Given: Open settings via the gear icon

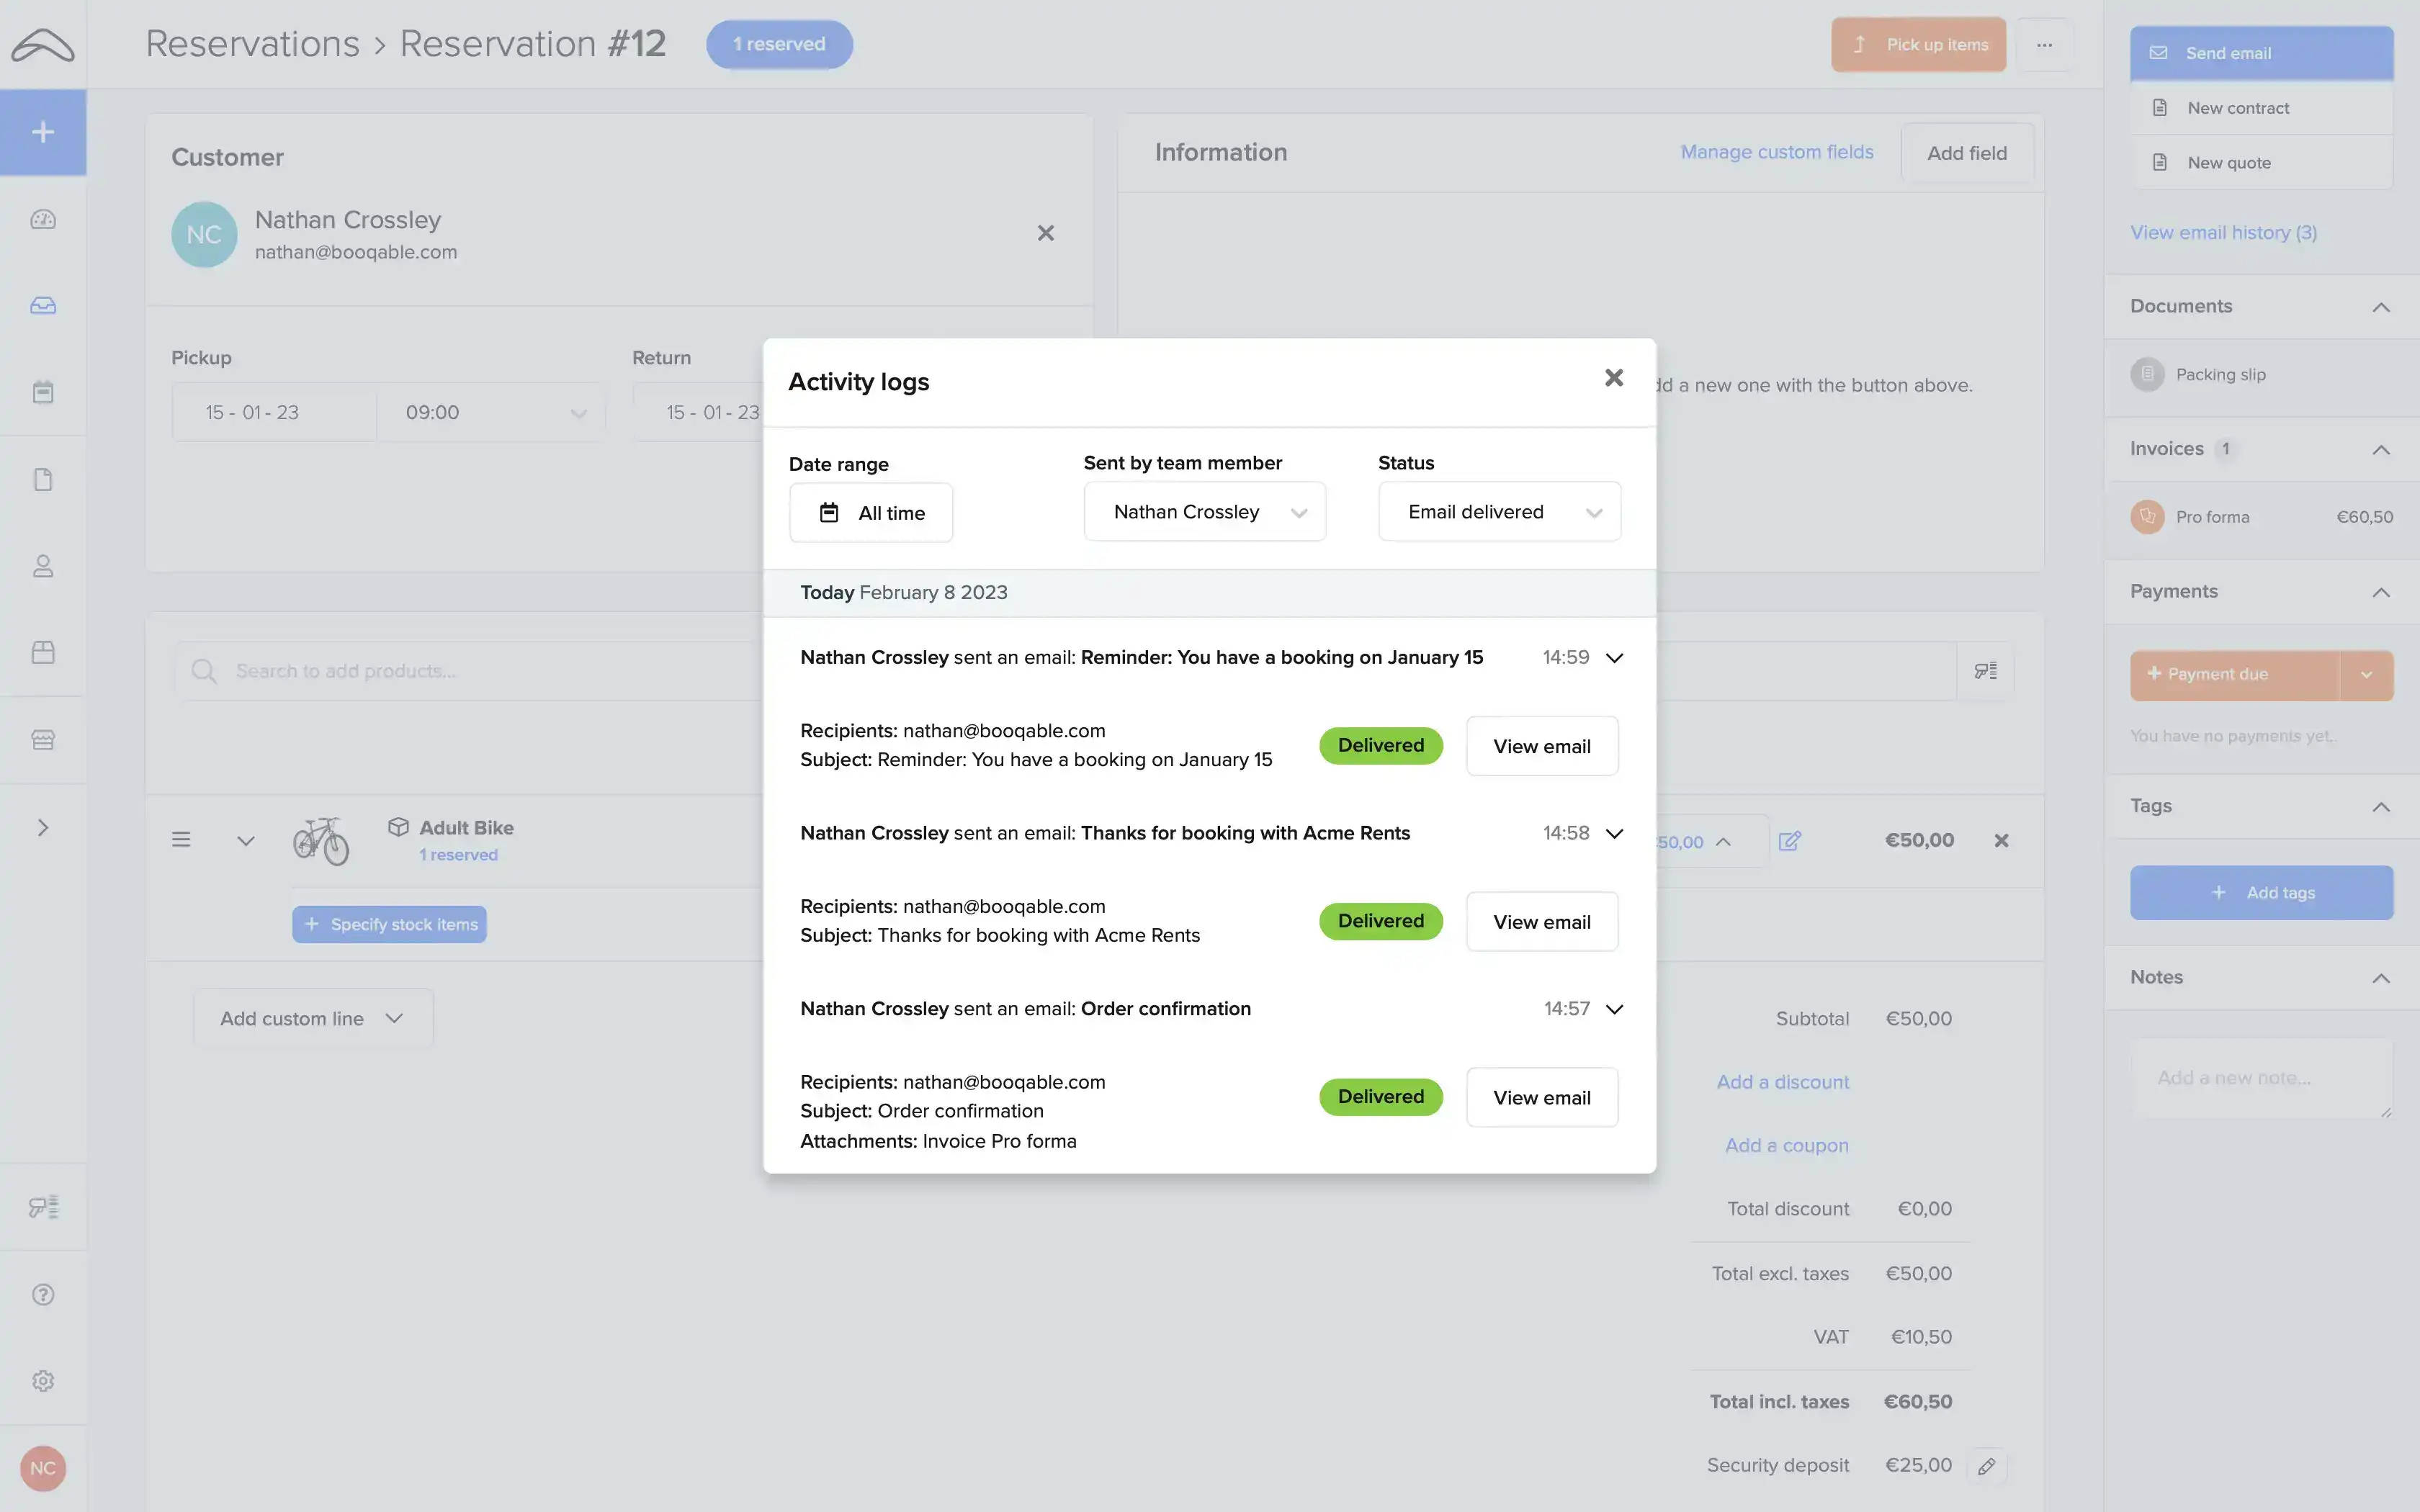Looking at the screenshot, I should coord(44,1380).
